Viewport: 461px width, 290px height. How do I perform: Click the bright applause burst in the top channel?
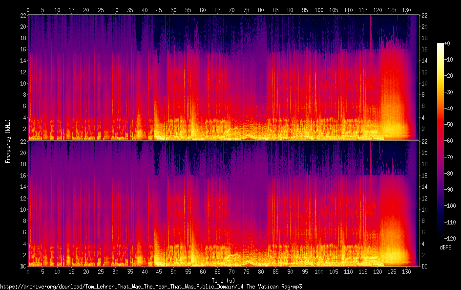[x=393, y=112]
